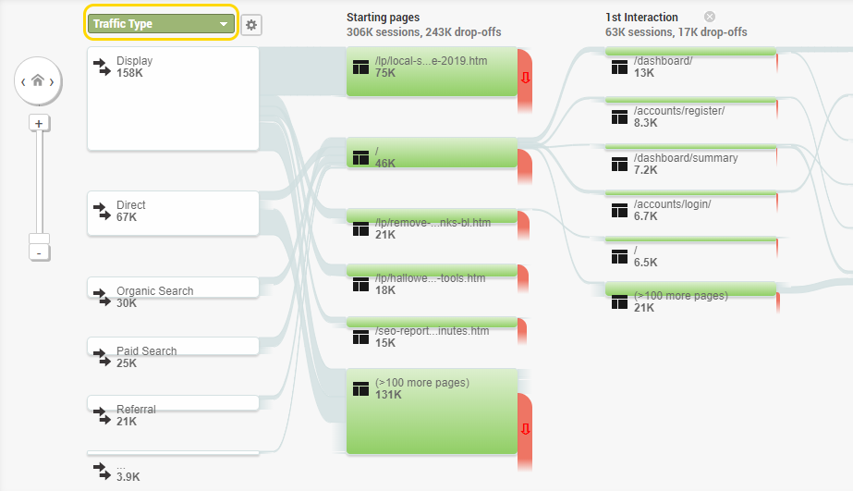Click the page icon on 46K starting page
This screenshot has width=853, height=491.
360,157
